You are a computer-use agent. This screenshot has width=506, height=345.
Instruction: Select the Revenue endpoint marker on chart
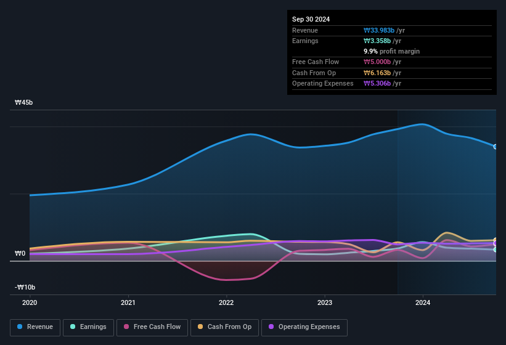[496, 147]
